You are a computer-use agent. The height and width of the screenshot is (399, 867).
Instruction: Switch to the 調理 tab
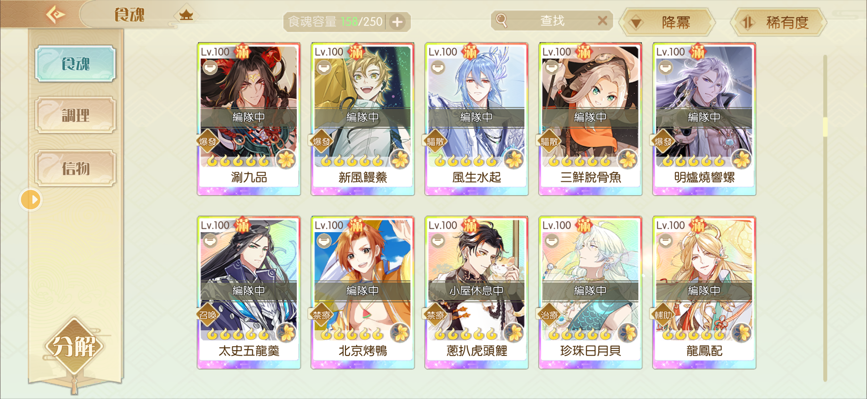tap(75, 115)
